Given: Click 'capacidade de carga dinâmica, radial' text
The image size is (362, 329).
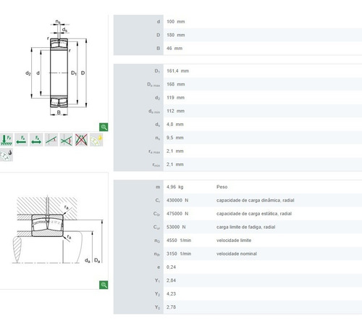Looking at the screenshot, I should 255,200.
